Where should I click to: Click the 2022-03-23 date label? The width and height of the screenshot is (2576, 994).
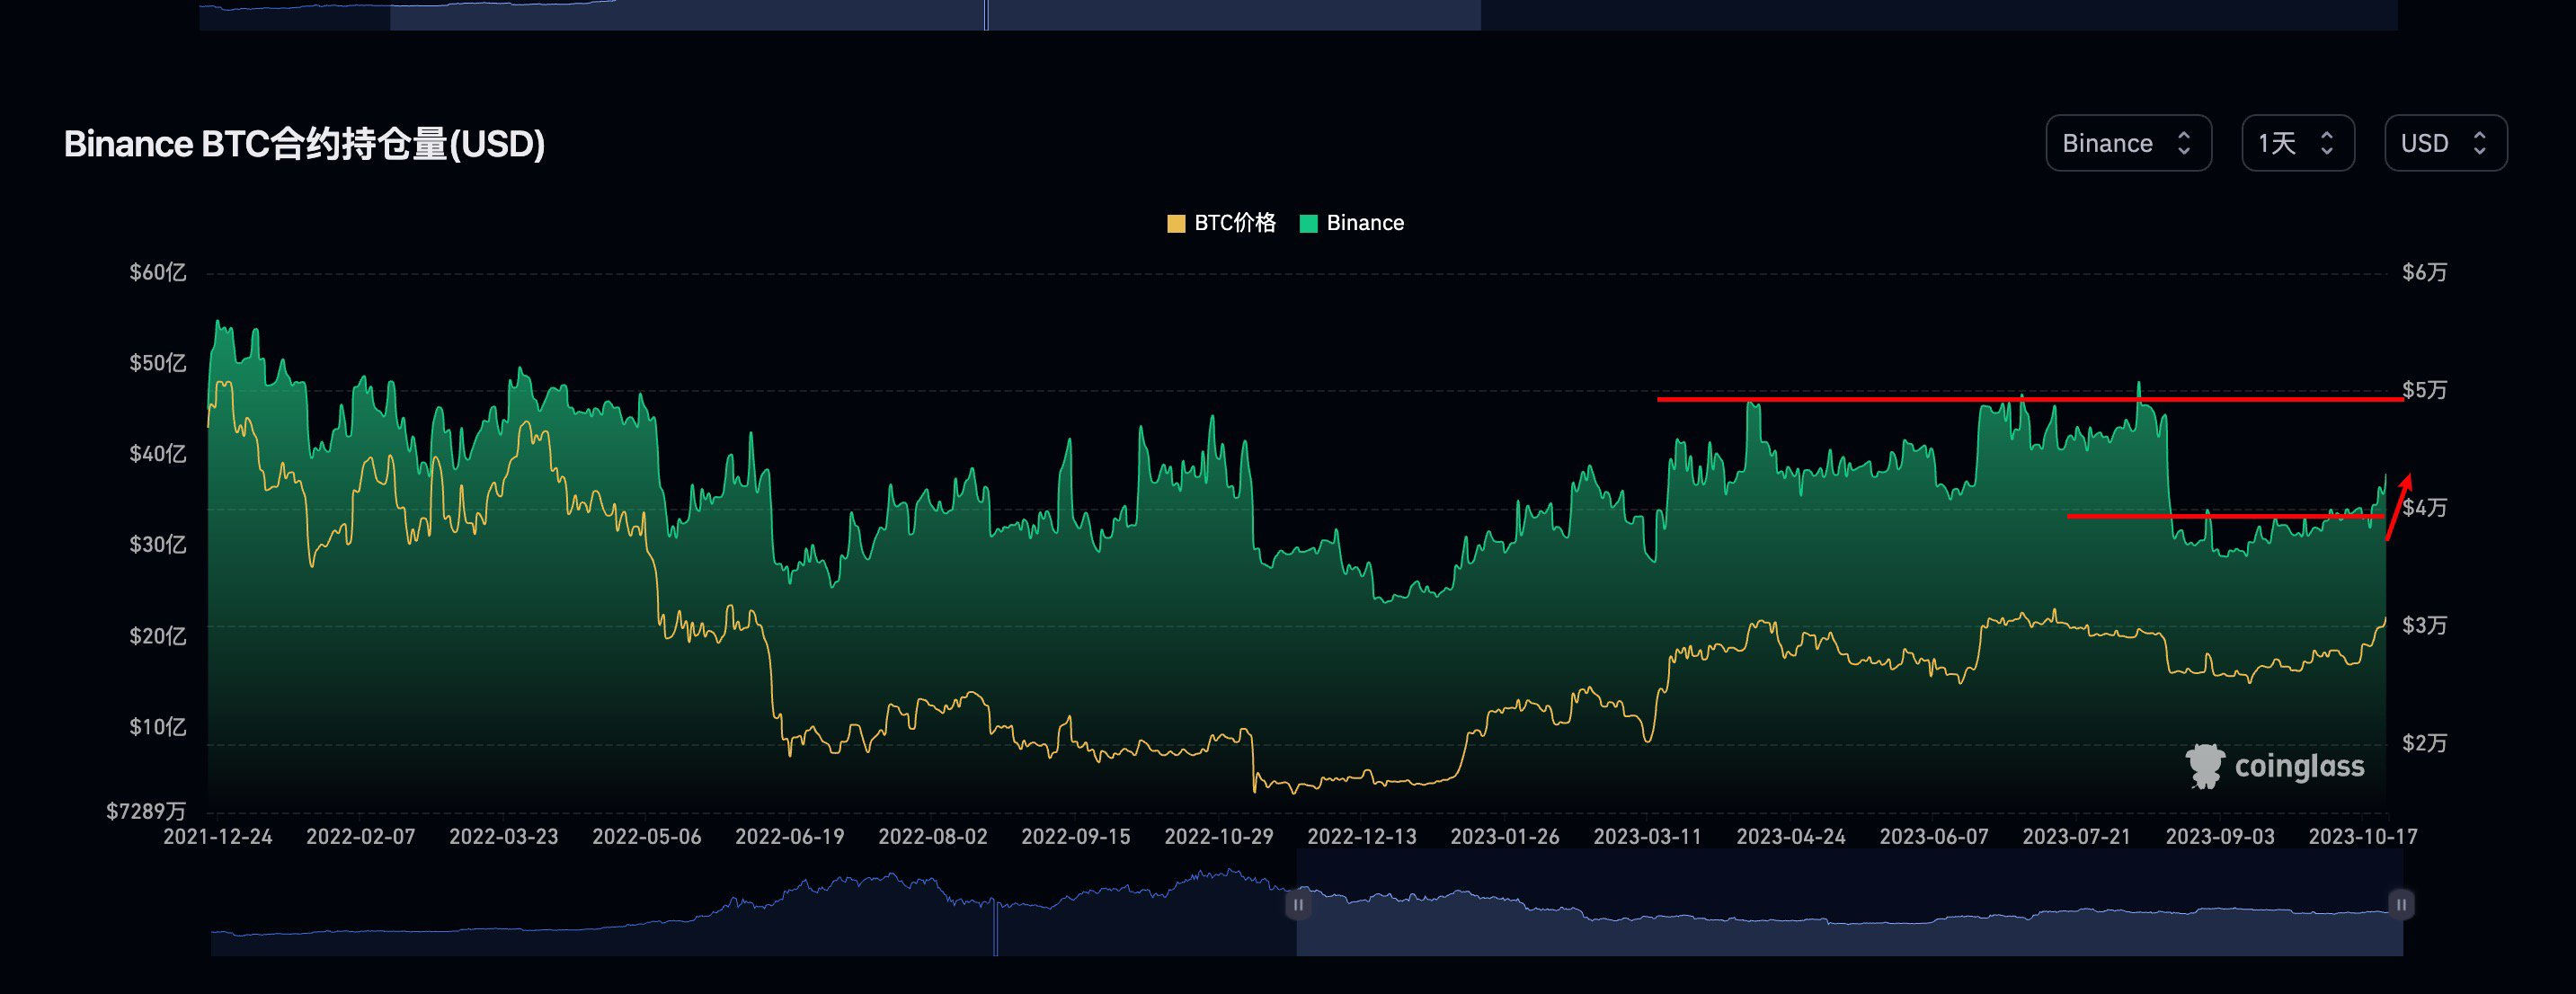504,837
